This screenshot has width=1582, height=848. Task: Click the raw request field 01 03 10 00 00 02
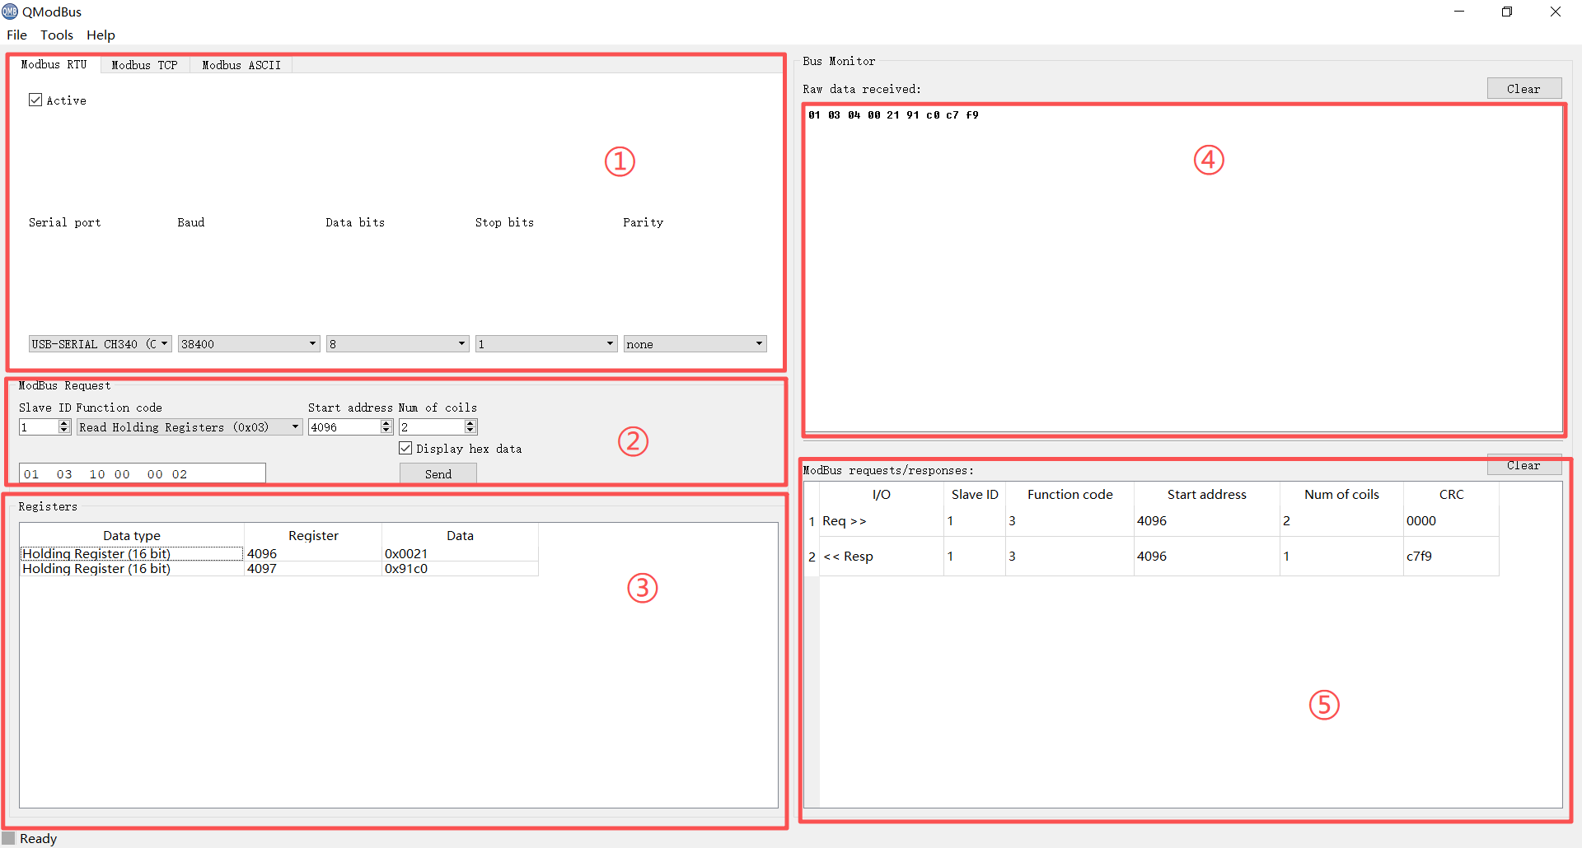pyautogui.click(x=143, y=473)
